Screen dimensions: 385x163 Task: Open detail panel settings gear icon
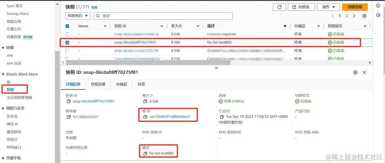tap(355, 72)
